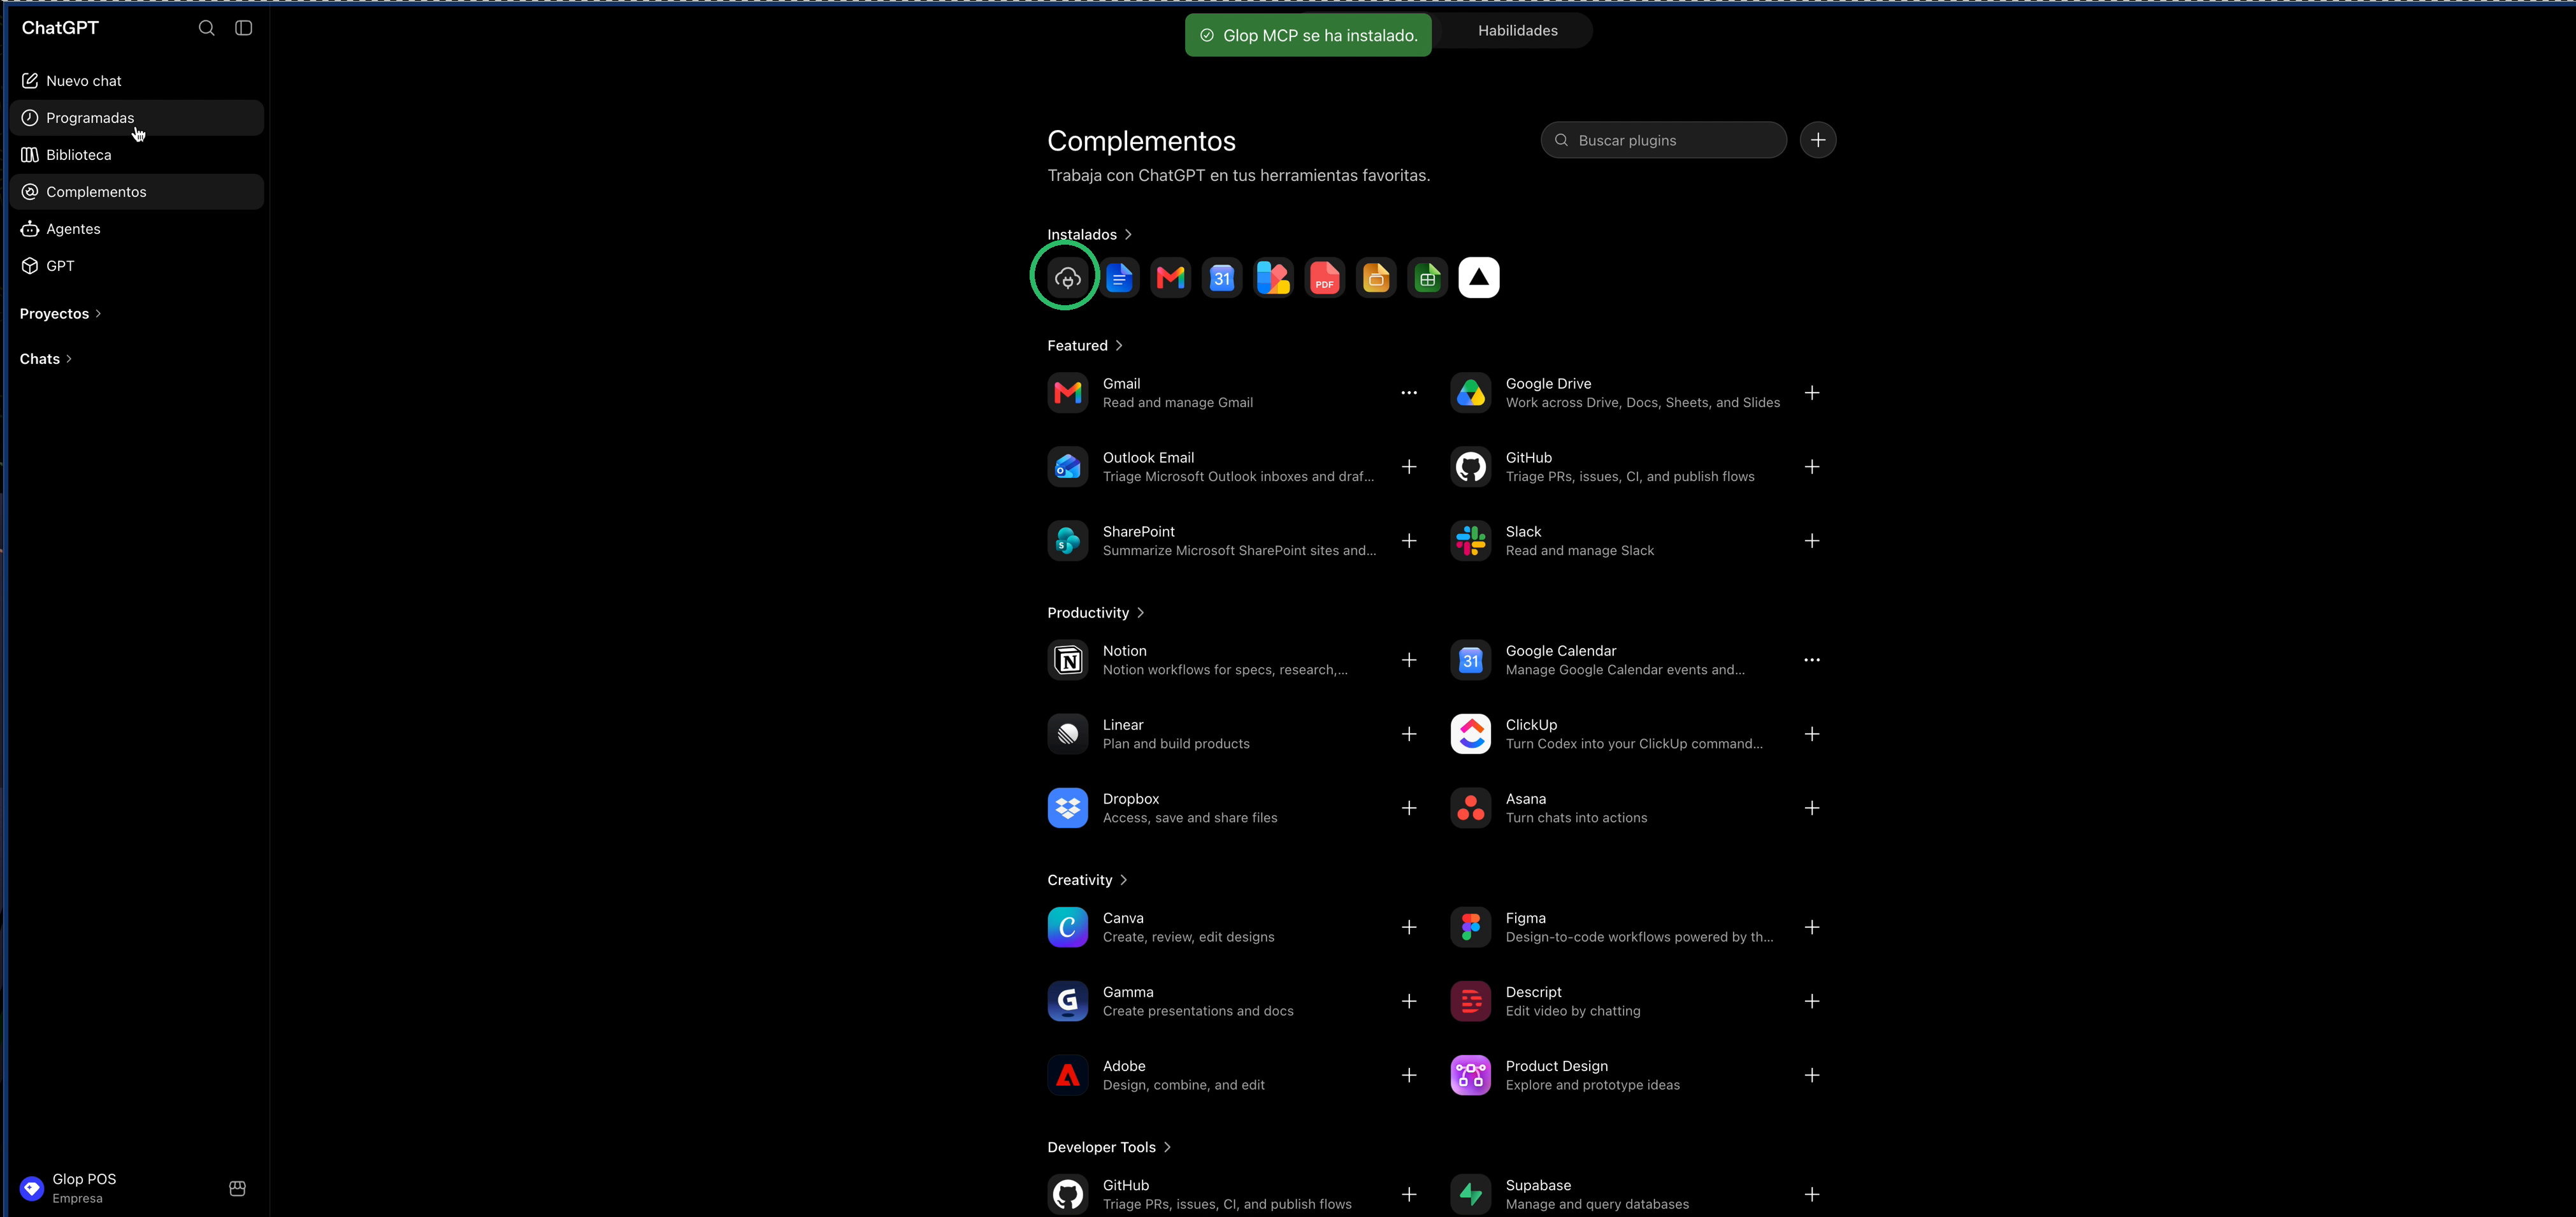The image size is (2576, 1217).
Task: Open the blue document icon under Instalados
Action: coord(1119,278)
